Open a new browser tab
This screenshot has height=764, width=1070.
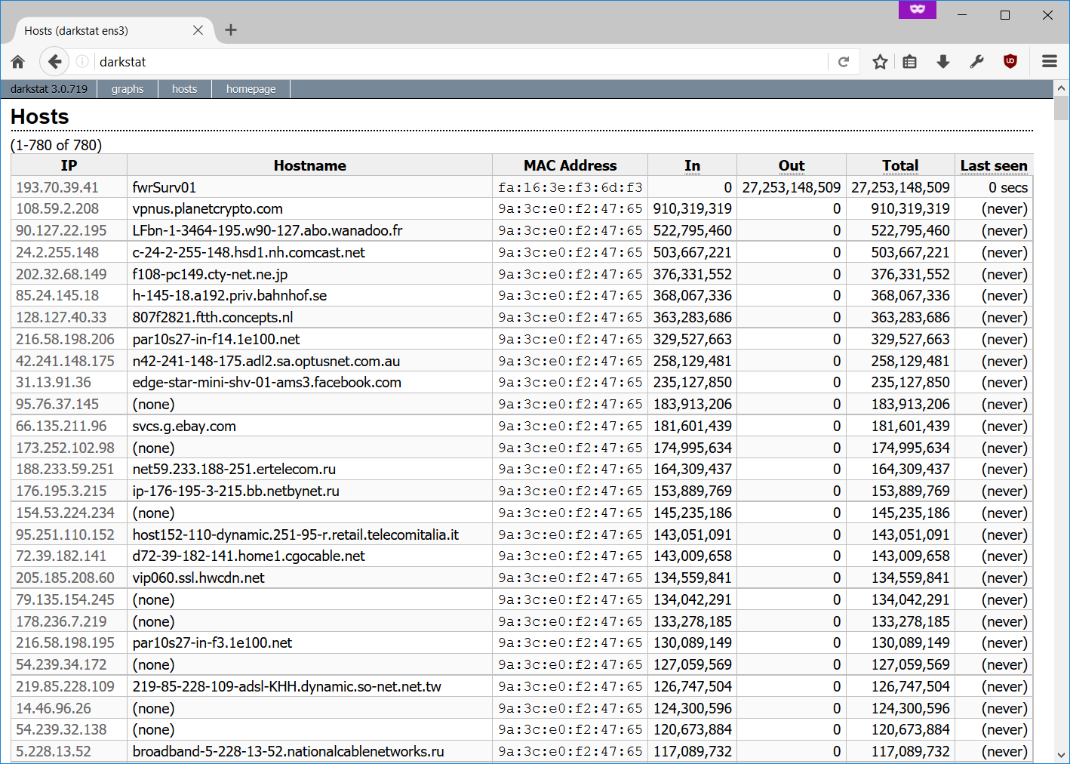point(231,30)
